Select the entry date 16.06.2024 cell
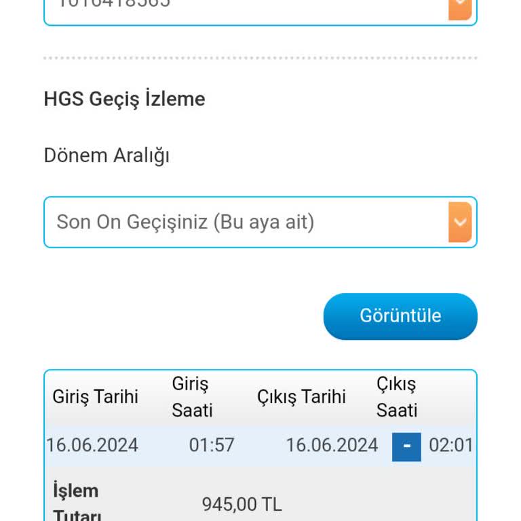Screen dimensions: 521x521 (92, 446)
